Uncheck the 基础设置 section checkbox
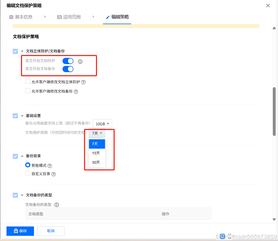The width and height of the screenshot is (278, 241). (x=15, y=116)
